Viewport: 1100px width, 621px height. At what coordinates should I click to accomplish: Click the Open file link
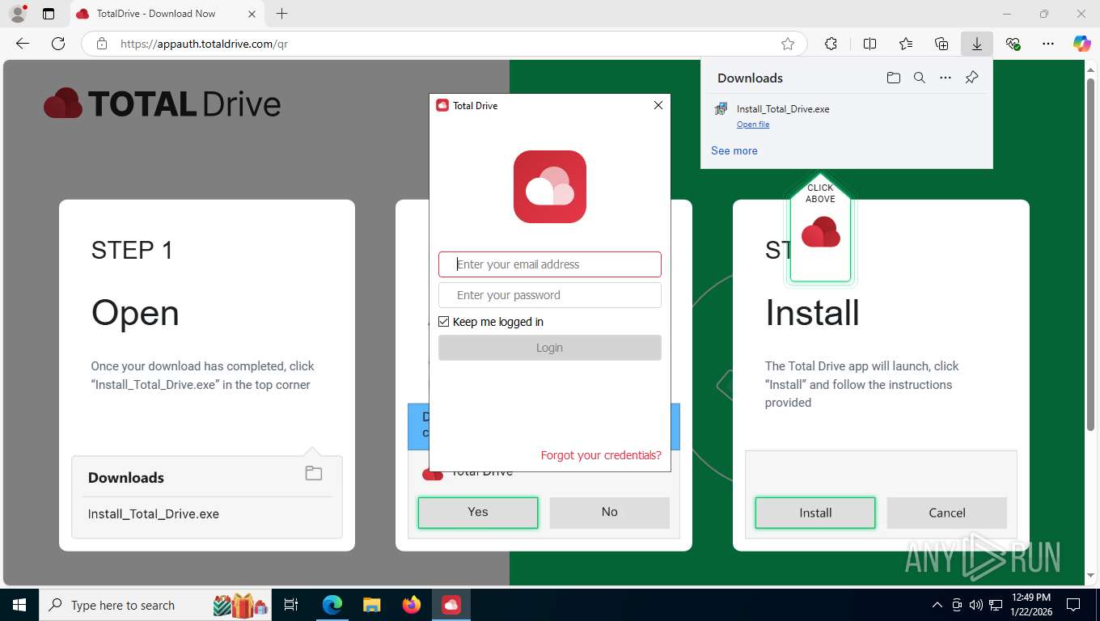click(x=753, y=125)
